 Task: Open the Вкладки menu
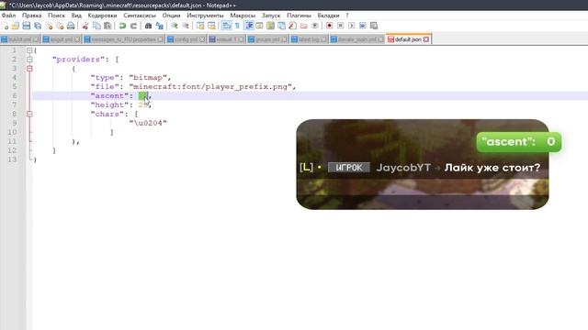point(328,16)
